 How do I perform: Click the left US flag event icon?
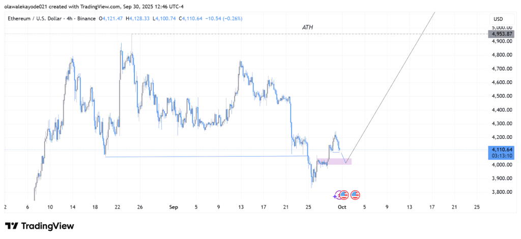pyautogui.click(x=344, y=195)
